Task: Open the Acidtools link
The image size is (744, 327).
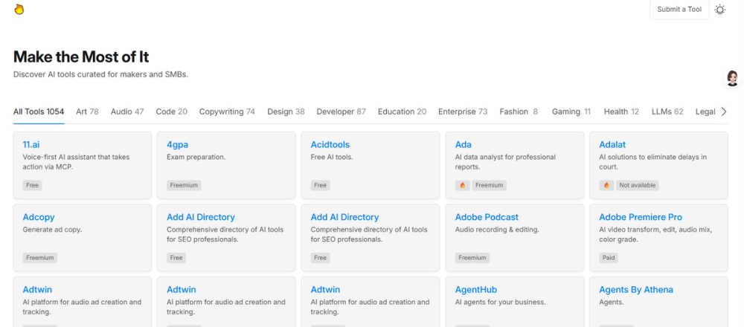Action: pos(330,144)
